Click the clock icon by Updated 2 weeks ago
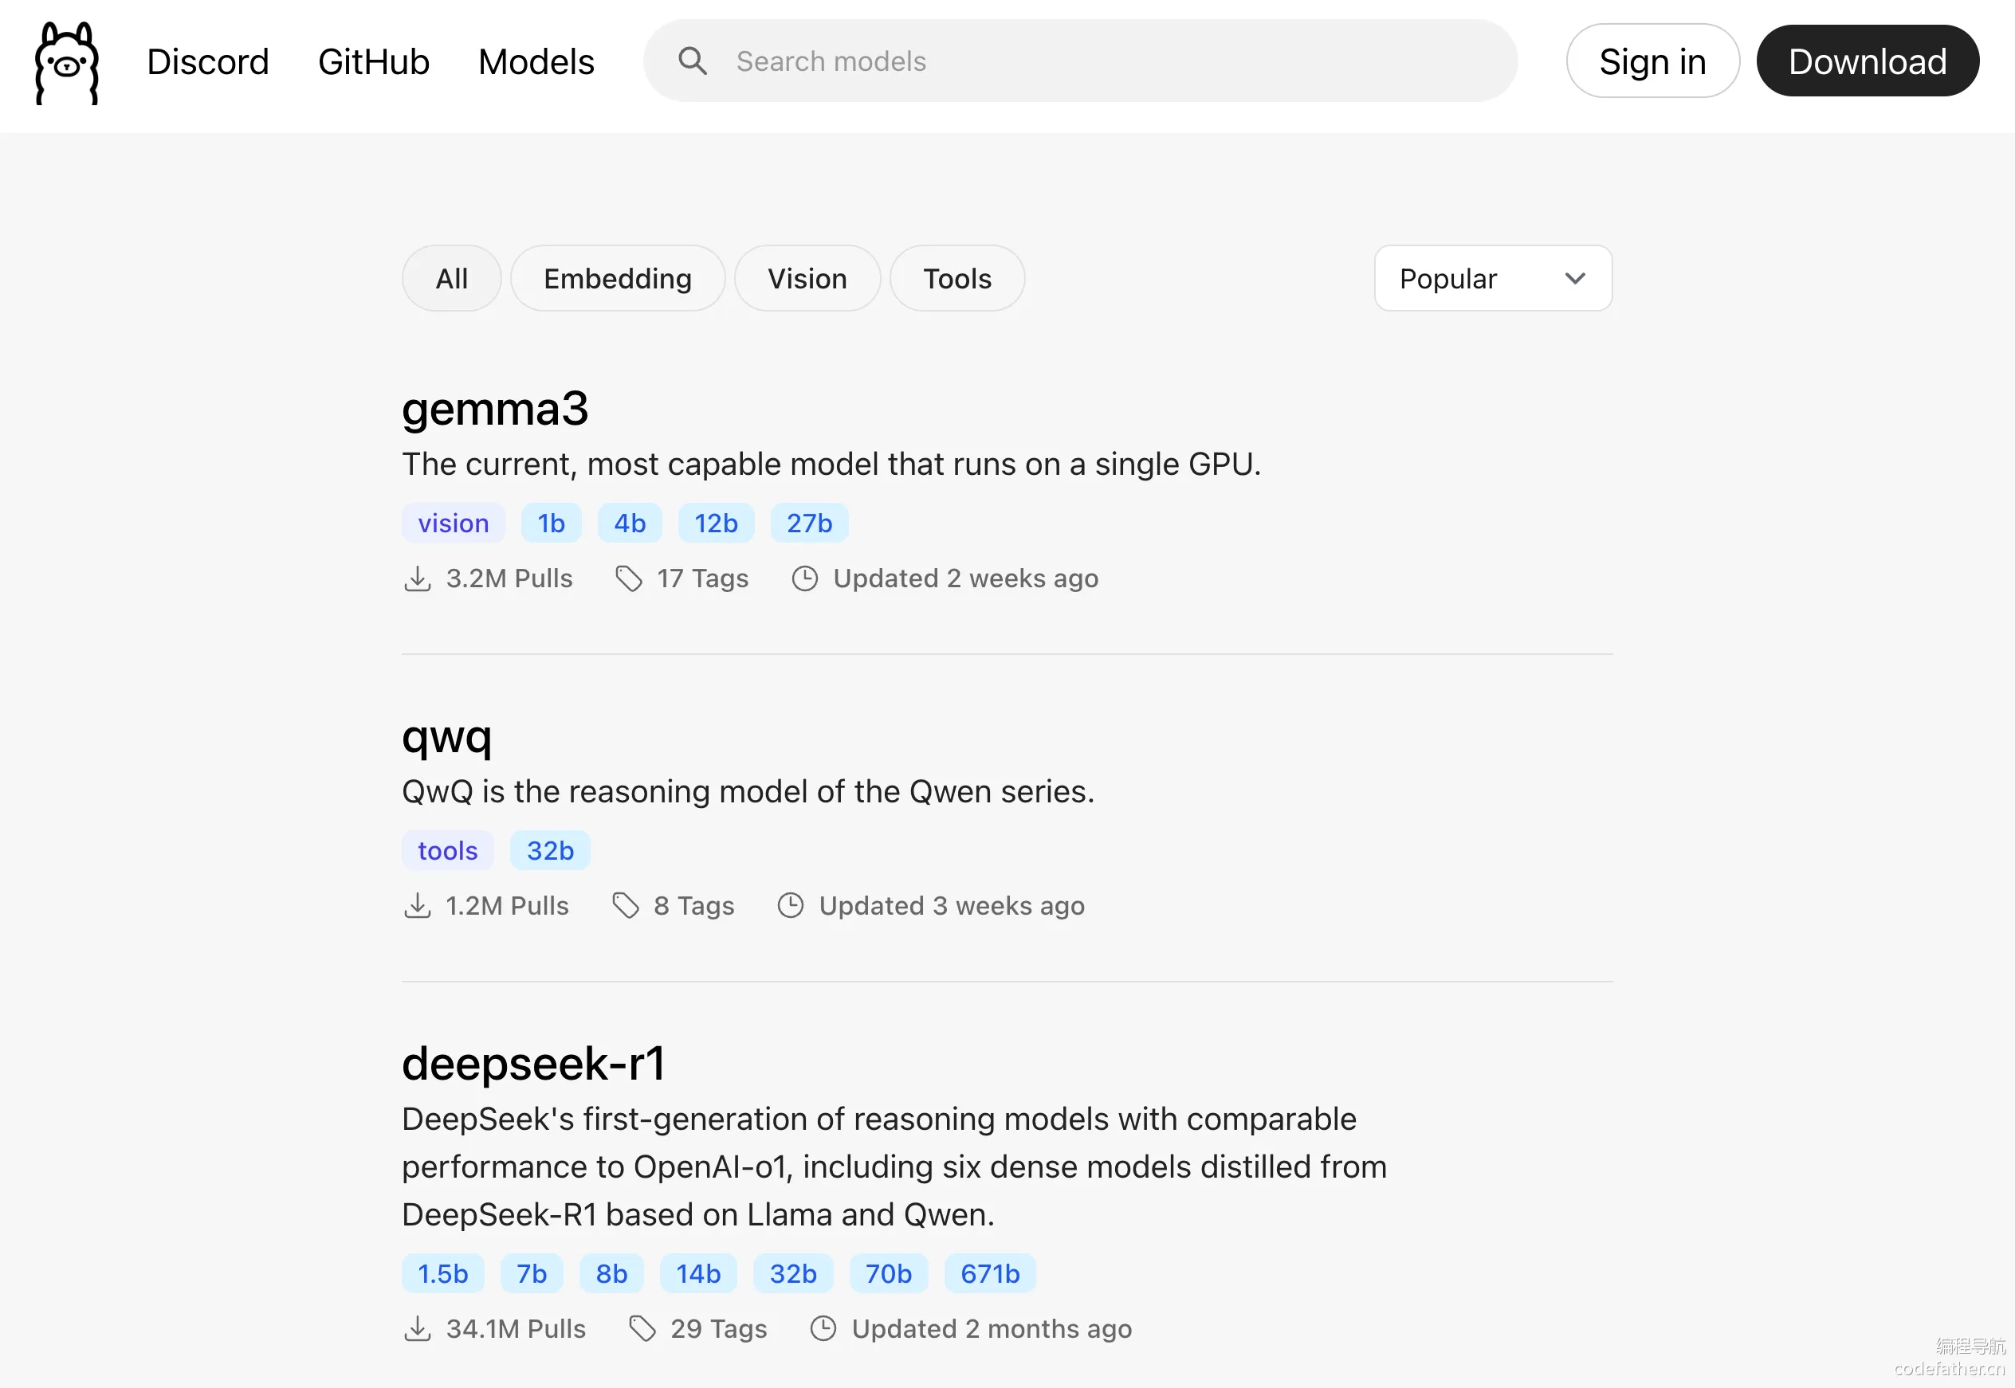The image size is (2015, 1388). 805,578
